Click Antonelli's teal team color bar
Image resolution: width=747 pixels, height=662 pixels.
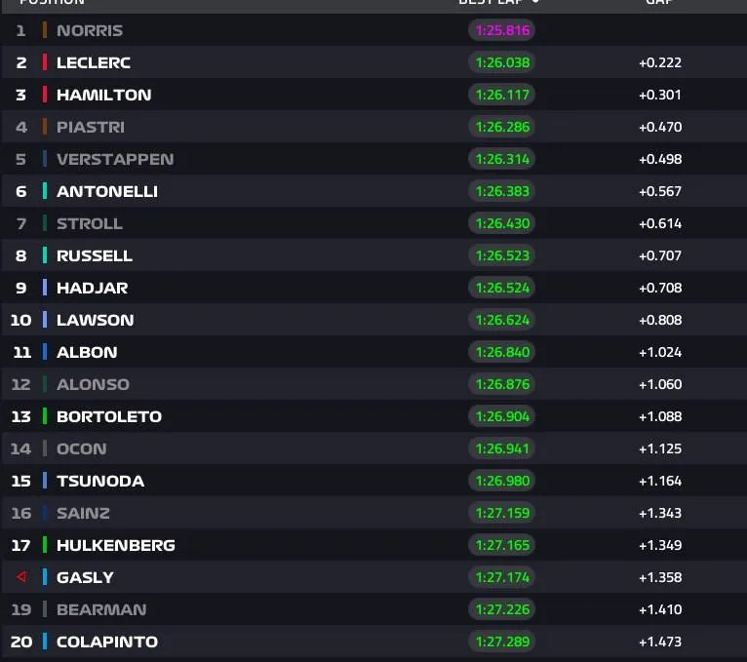coord(44,191)
